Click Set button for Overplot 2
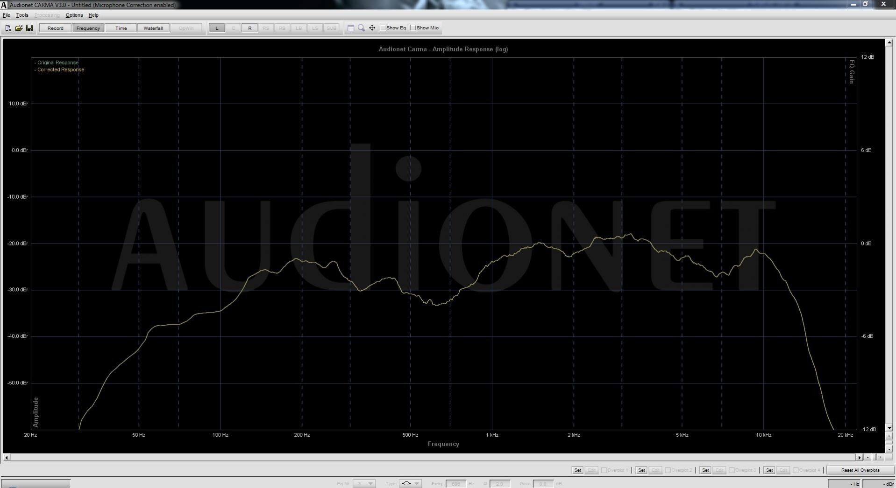The height and width of the screenshot is (488, 896). [641, 470]
